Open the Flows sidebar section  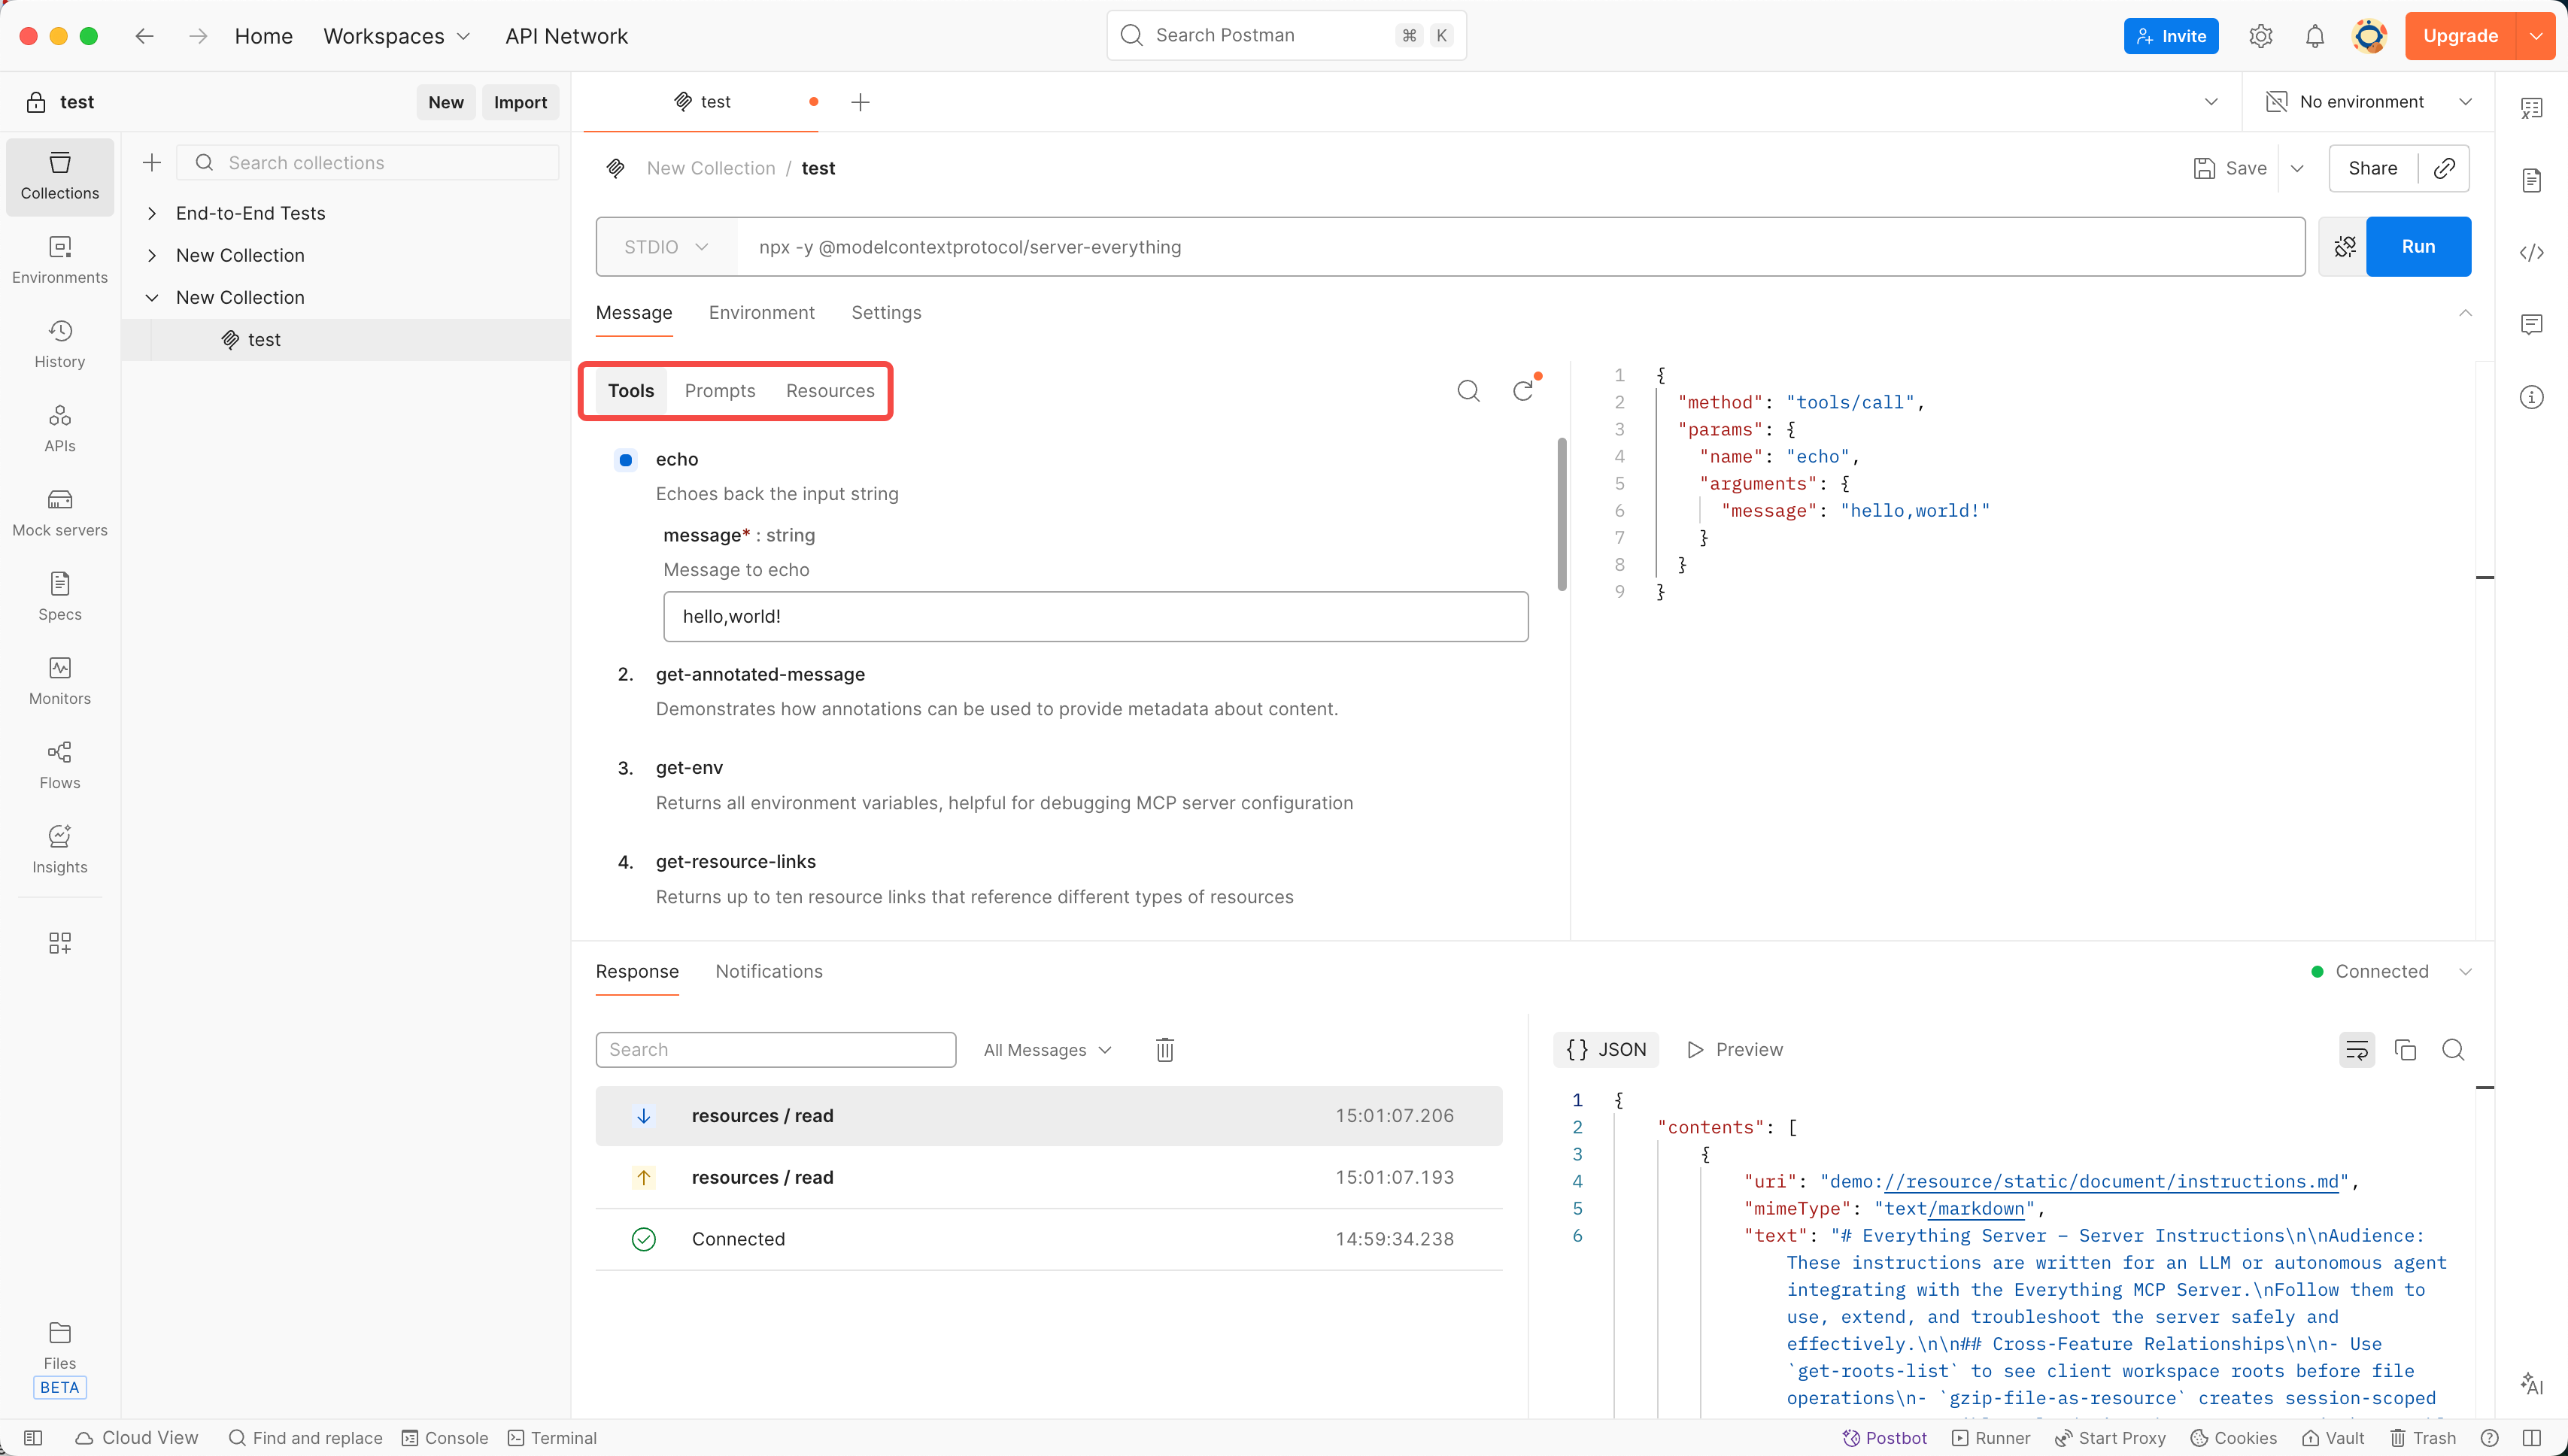(x=60, y=765)
